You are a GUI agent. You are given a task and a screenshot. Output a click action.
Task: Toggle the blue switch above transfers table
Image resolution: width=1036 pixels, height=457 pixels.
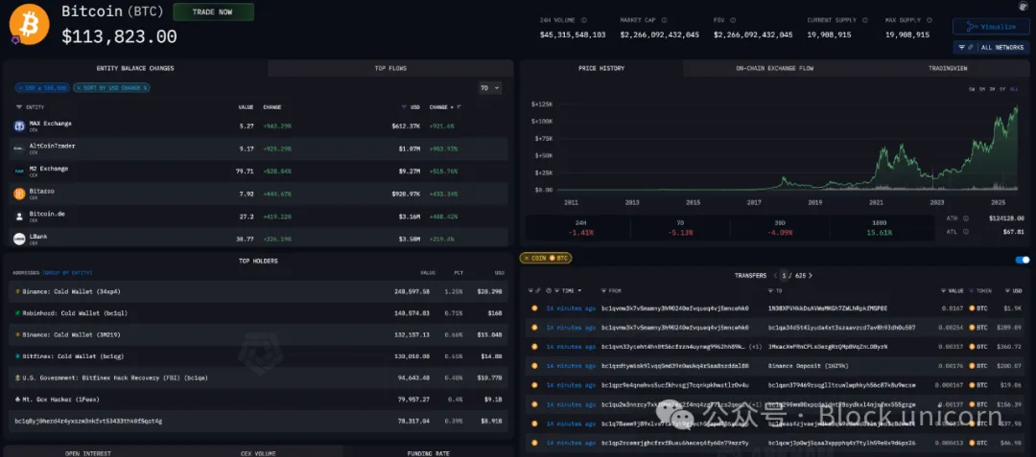pyautogui.click(x=1023, y=259)
